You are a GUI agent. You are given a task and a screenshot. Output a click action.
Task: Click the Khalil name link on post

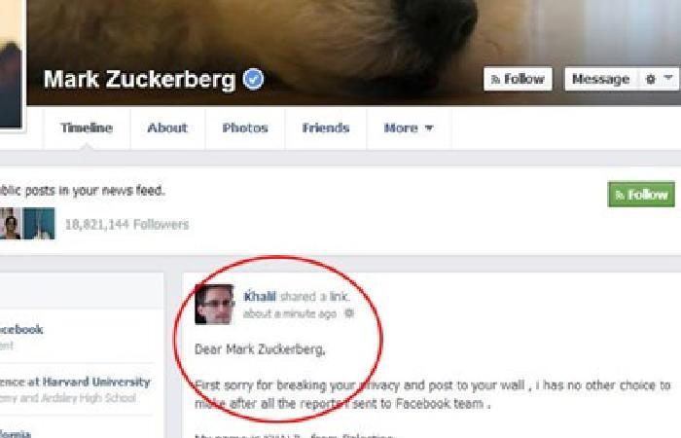260,296
